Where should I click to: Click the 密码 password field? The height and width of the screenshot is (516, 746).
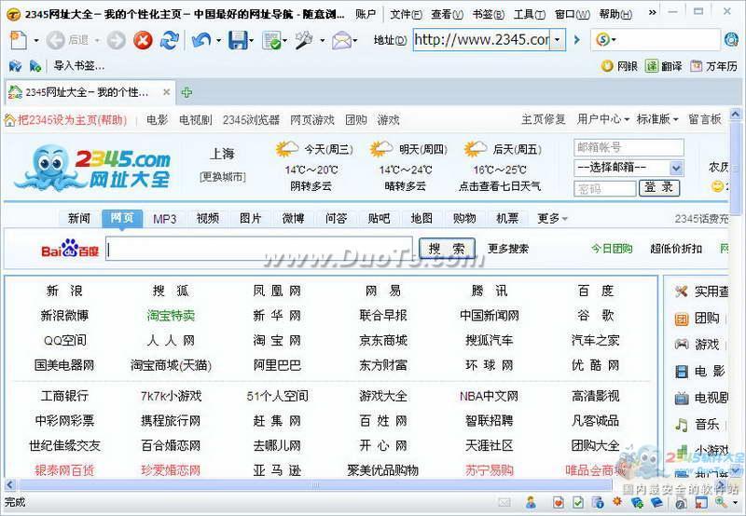click(x=604, y=189)
